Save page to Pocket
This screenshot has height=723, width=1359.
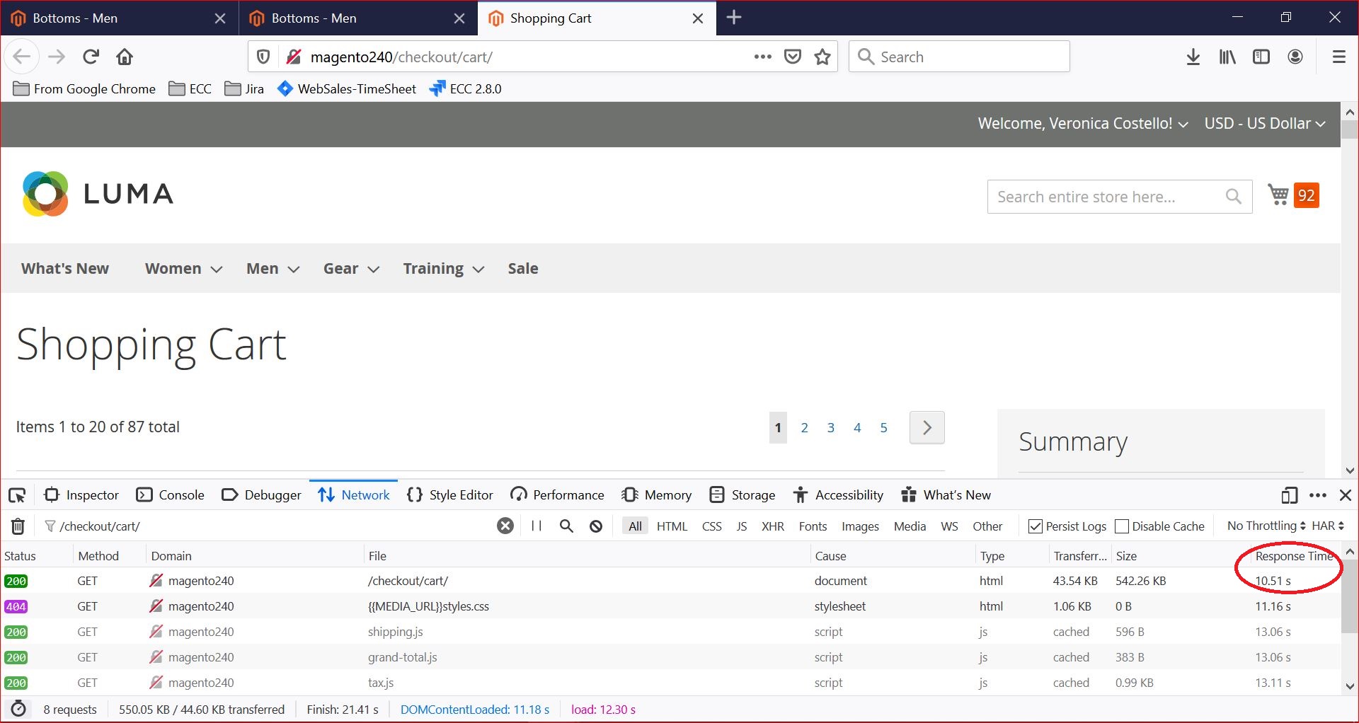(793, 57)
